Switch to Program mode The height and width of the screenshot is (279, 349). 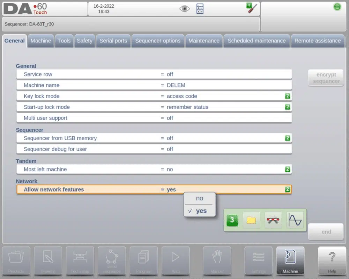pyautogui.click(x=144, y=260)
